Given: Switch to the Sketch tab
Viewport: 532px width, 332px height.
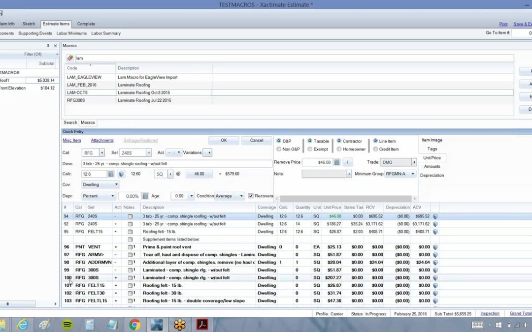Looking at the screenshot, I should click(29, 24).
